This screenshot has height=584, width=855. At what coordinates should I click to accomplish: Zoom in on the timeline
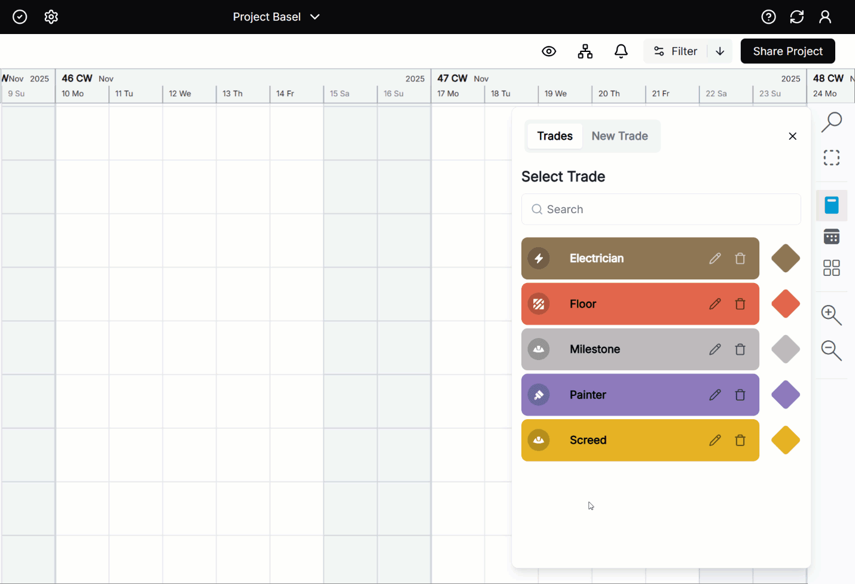832,315
